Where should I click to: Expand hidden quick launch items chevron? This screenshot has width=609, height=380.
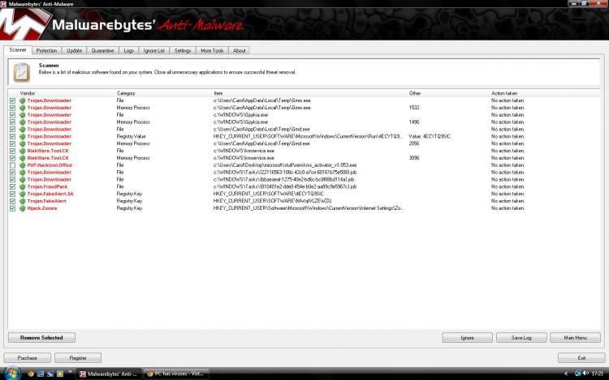pos(70,372)
